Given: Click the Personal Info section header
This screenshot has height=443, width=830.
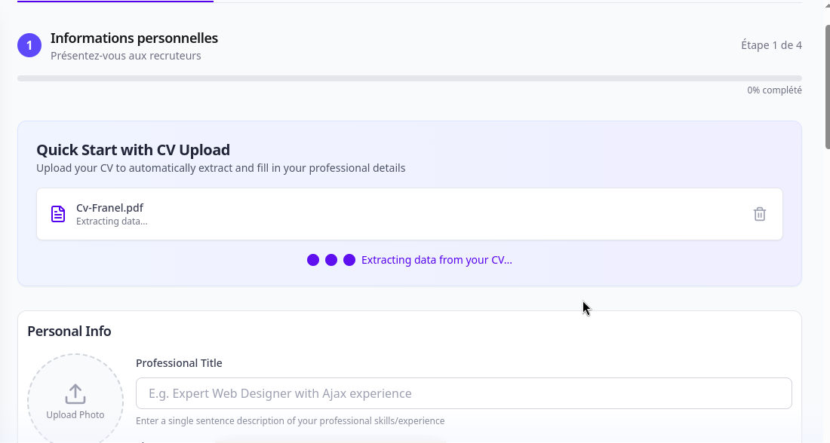Looking at the screenshot, I should click(x=69, y=331).
